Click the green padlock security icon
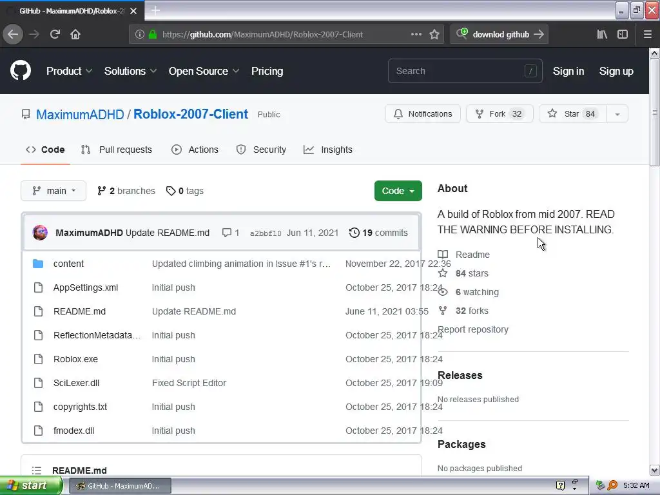This screenshot has width=660, height=495. click(x=152, y=34)
